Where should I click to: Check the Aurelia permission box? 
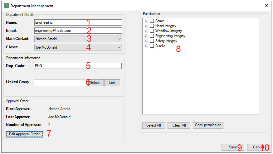pyautogui.click(x=152, y=46)
